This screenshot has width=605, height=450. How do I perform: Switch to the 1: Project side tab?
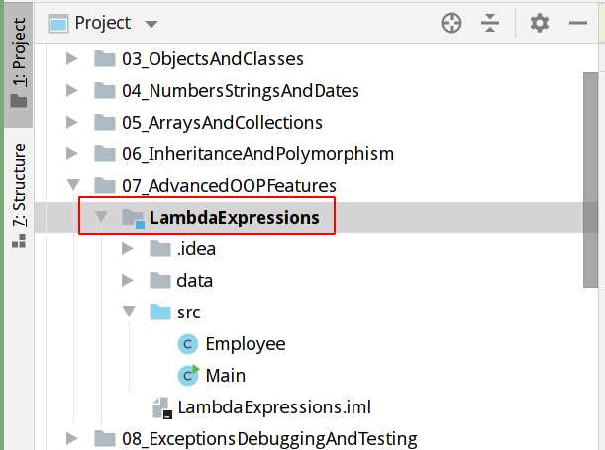click(x=19, y=62)
